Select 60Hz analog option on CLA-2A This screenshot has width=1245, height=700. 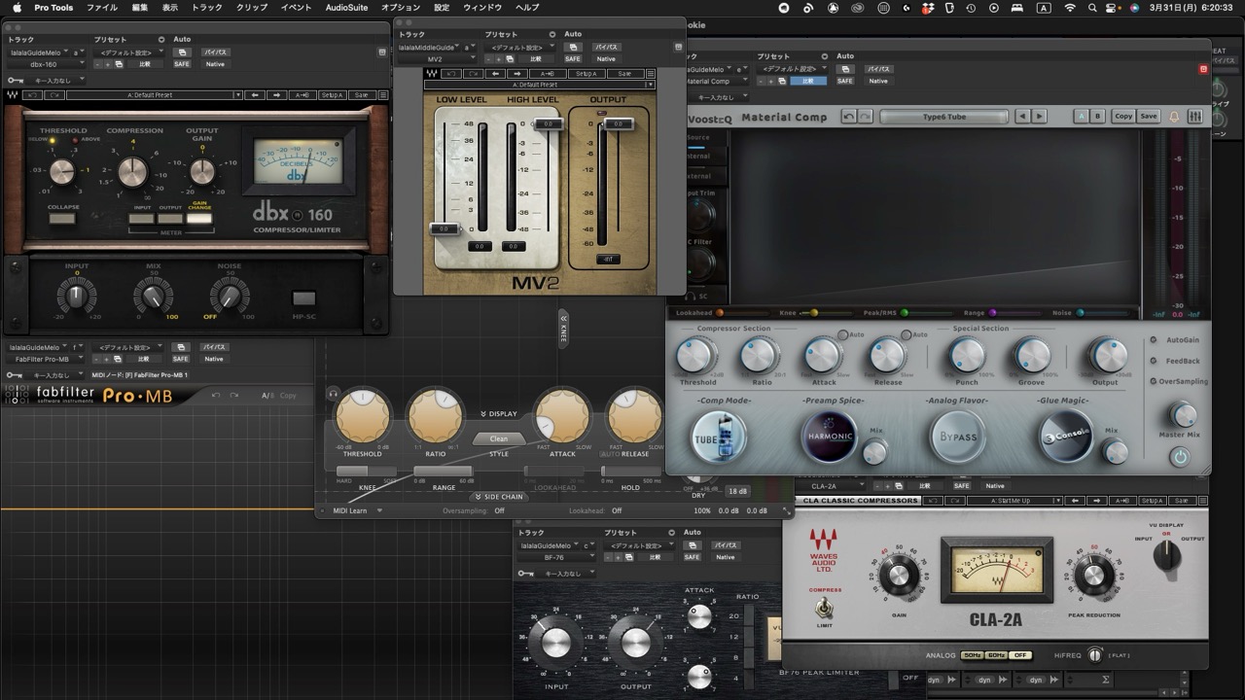pos(995,655)
